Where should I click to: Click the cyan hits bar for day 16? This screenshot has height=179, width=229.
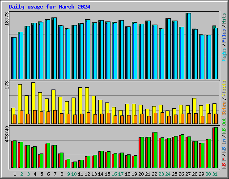tap(115, 51)
